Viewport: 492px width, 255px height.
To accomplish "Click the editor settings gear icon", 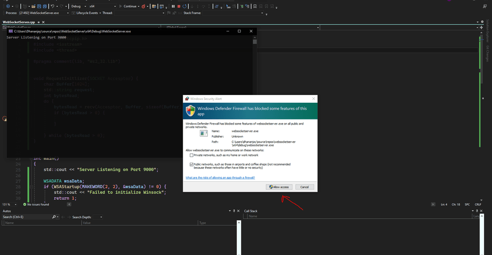I will click(482, 22).
